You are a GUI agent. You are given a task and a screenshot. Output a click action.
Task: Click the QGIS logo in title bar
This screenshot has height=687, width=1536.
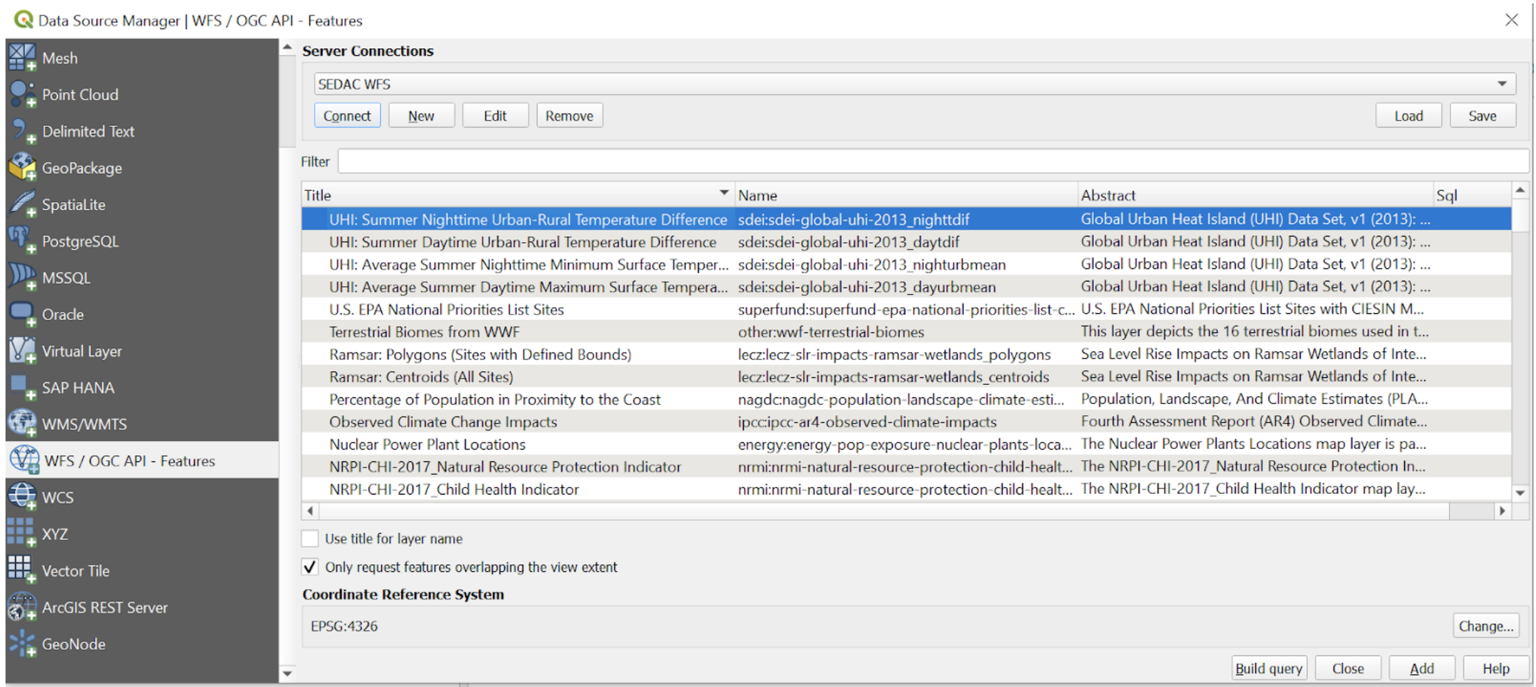pos(23,19)
